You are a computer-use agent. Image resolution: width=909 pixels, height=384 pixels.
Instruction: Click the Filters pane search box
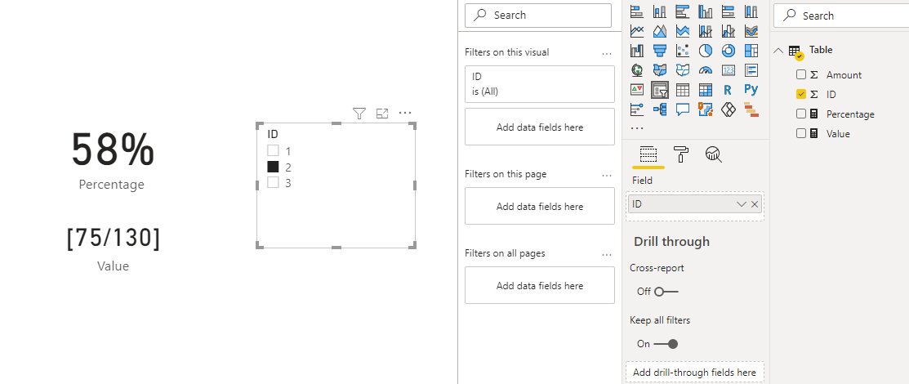(538, 16)
